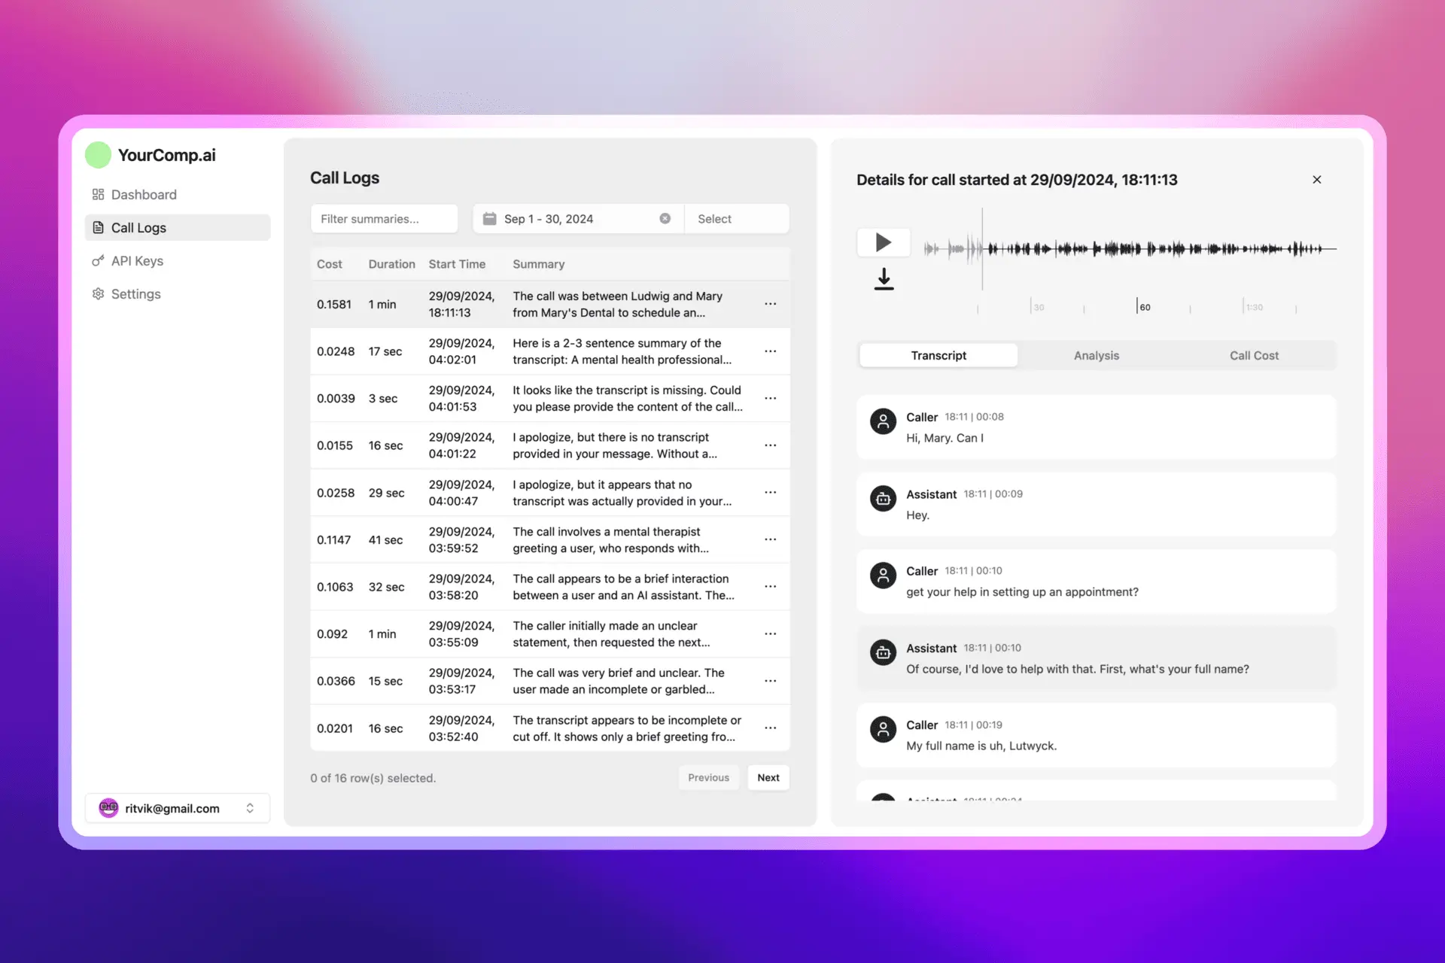Drag the audio timeline marker at 60 seconds
This screenshot has height=963, width=1445.
(1136, 305)
